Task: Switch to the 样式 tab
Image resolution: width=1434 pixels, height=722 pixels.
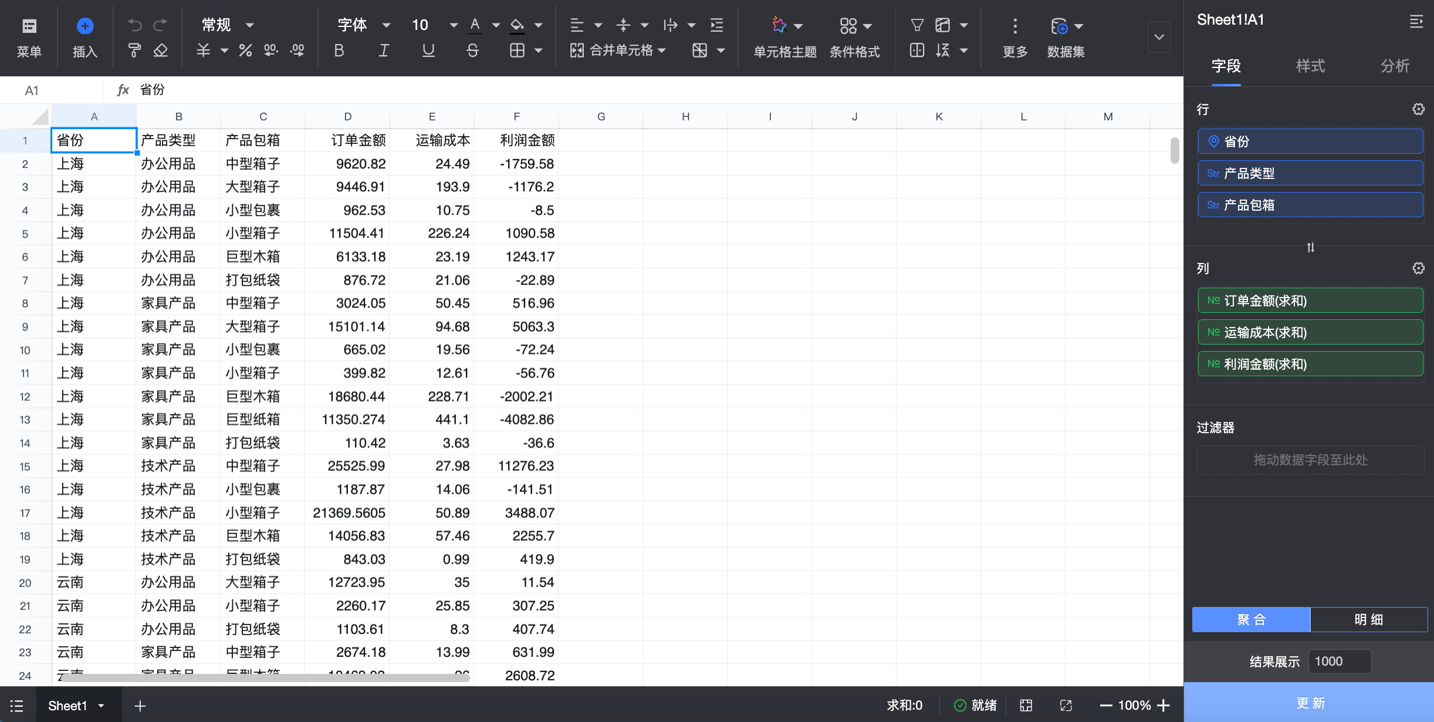Action: [x=1310, y=66]
